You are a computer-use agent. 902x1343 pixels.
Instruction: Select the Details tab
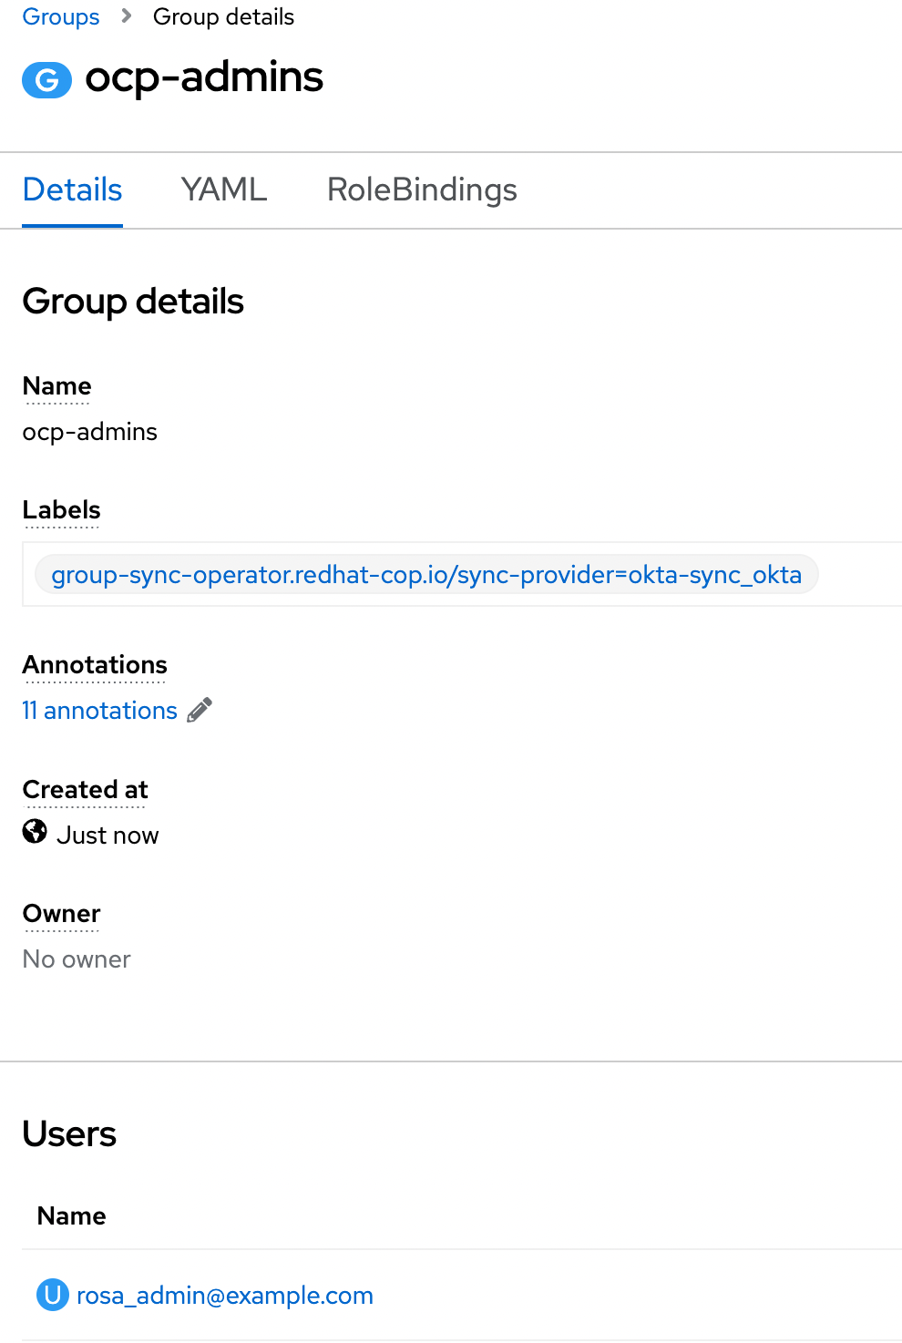tap(72, 190)
